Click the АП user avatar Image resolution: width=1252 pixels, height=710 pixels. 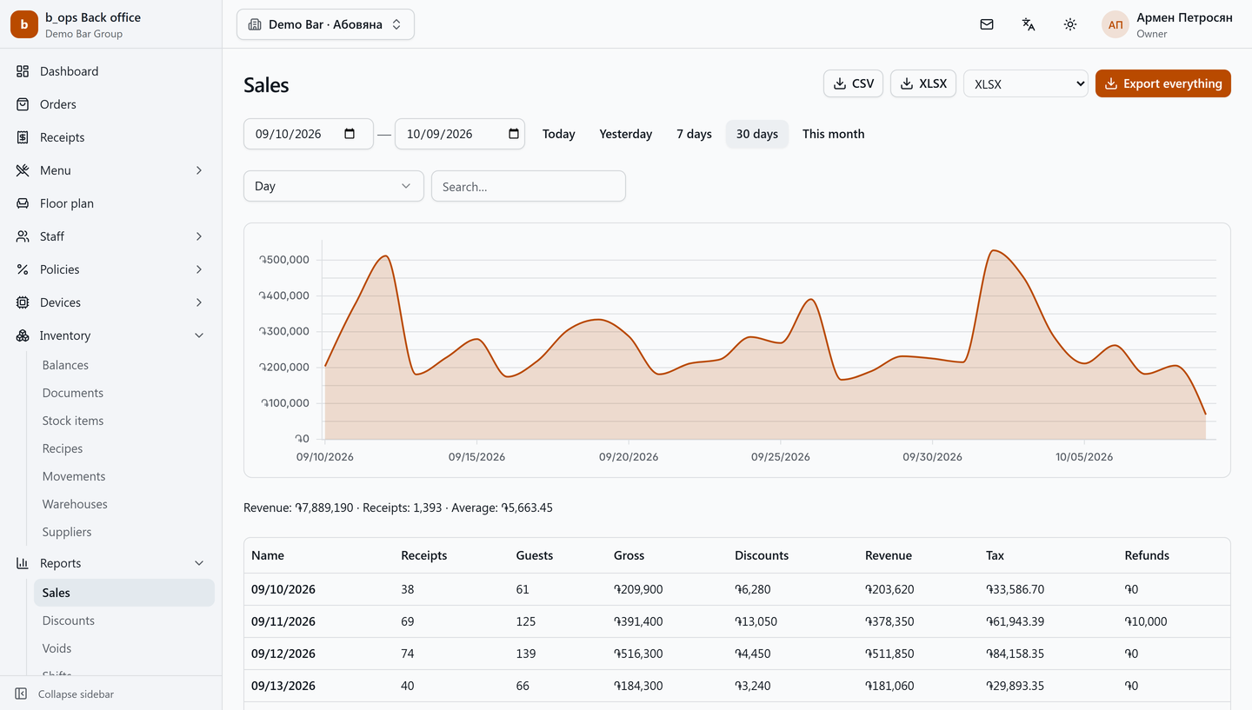click(1115, 24)
